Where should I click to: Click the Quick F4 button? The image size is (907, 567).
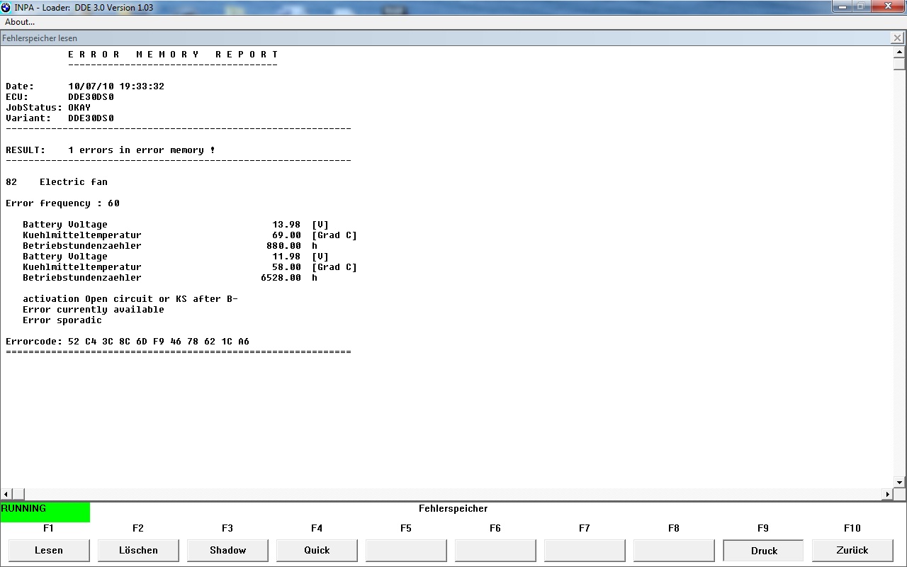click(317, 550)
